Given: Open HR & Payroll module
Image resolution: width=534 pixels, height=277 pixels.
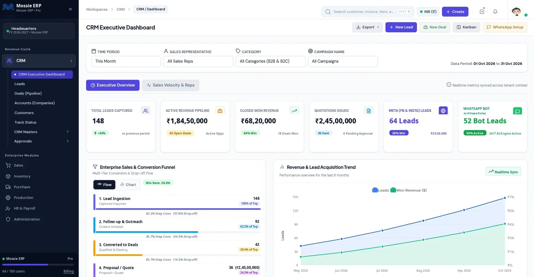Looking at the screenshot, I should [x=24, y=208].
